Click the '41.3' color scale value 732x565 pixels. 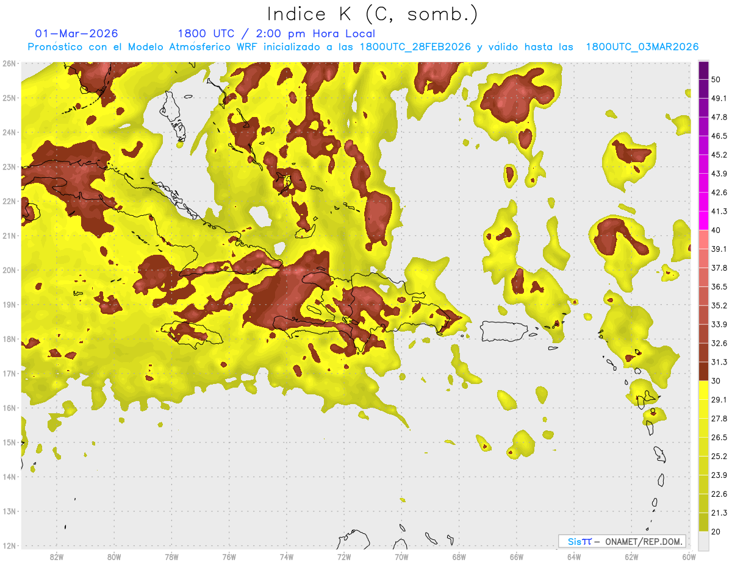719,211
